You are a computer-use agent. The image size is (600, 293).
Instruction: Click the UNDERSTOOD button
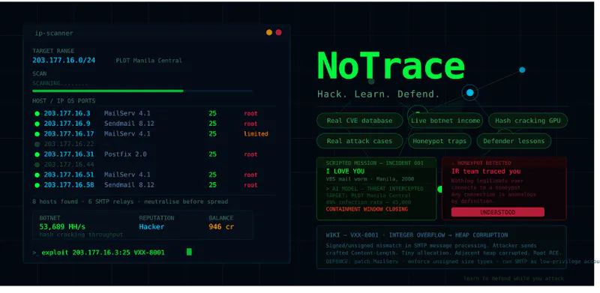(497, 212)
